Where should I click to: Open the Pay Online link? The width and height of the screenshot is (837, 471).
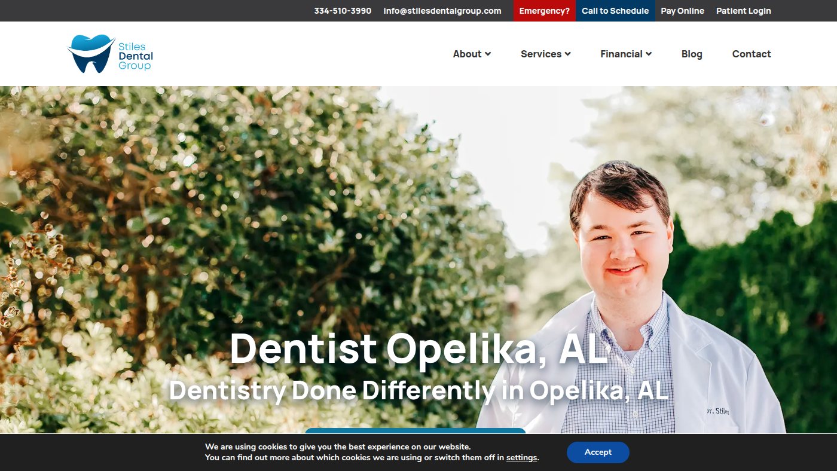(682, 11)
